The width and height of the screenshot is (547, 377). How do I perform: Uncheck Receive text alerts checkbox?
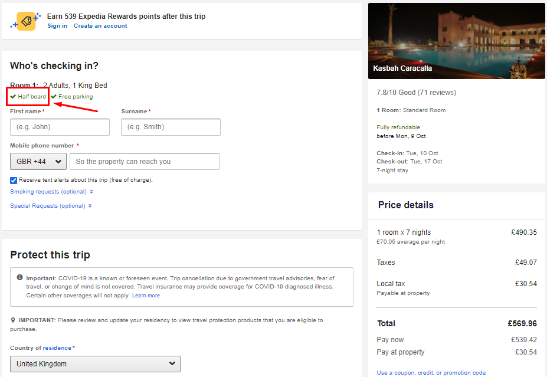(x=14, y=181)
